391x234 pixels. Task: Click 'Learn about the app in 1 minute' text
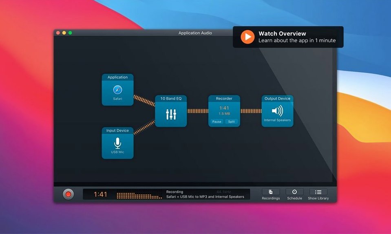[x=297, y=40]
